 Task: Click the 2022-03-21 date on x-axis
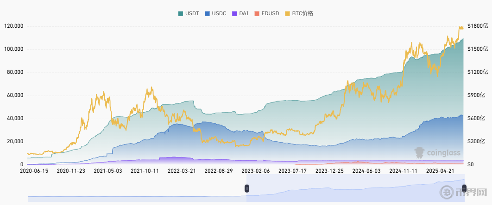click(x=182, y=171)
